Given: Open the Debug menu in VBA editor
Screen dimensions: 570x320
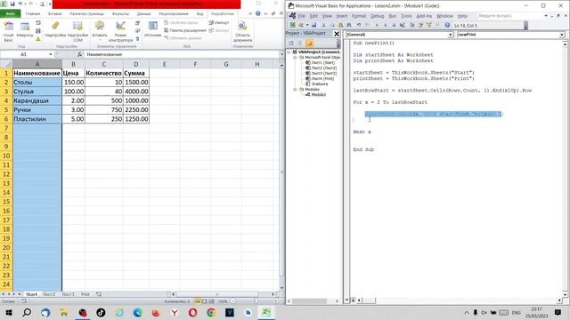Looking at the screenshot, I should tap(377, 16).
